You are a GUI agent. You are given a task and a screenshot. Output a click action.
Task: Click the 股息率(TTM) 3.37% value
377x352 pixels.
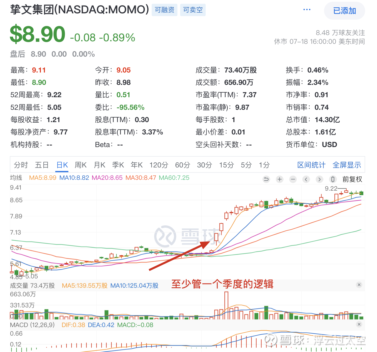click(152, 132)
